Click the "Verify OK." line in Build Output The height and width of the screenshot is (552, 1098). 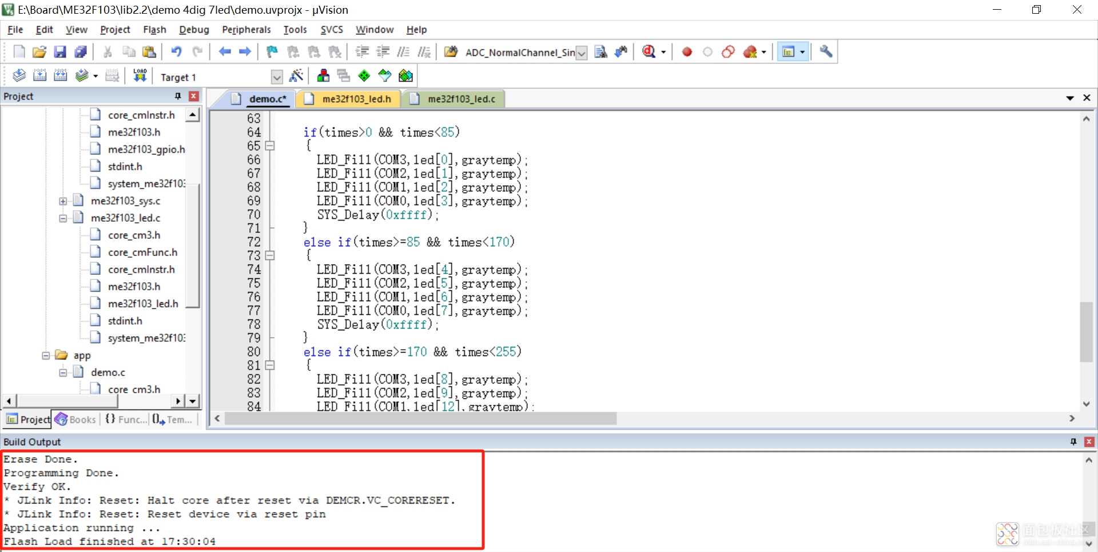pyautogui.click(x=37, y=487)
